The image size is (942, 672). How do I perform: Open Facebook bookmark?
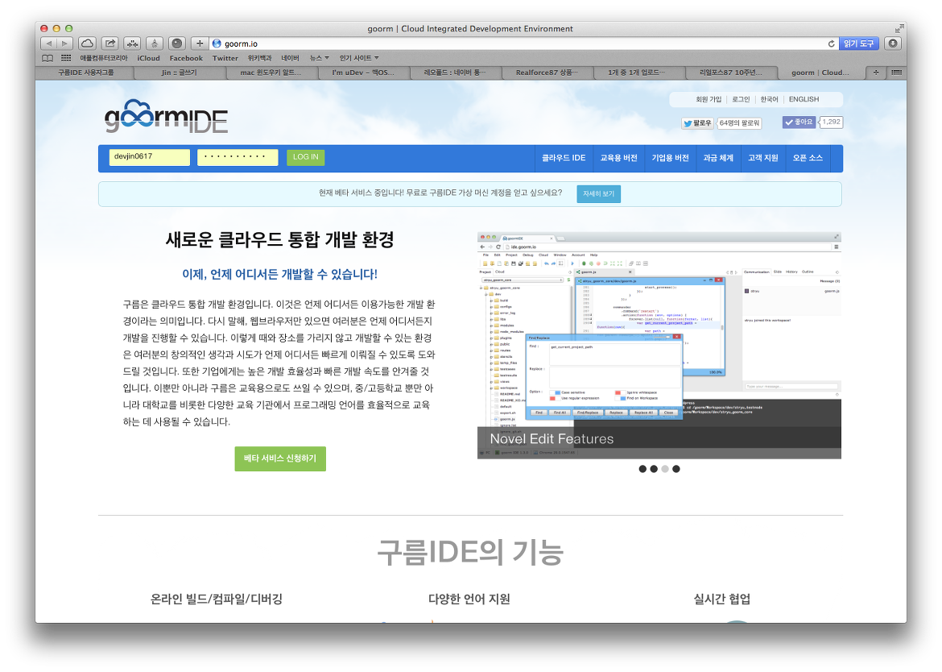tap(186, 58)
